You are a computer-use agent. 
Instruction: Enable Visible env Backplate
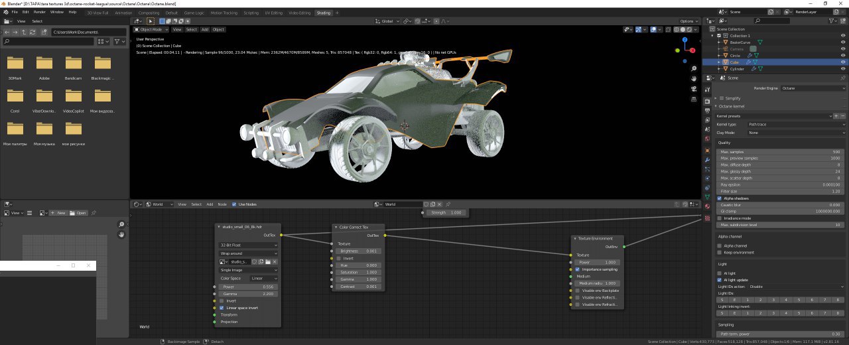coord(578,291)
